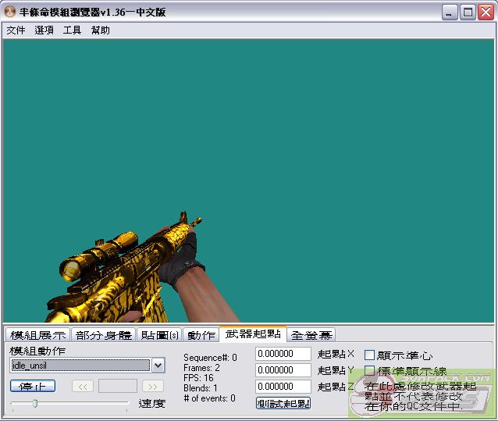This screenshot has width=498, height=421.
Task: Switch to the 模組展示 tab
Action: click(38, 335)
